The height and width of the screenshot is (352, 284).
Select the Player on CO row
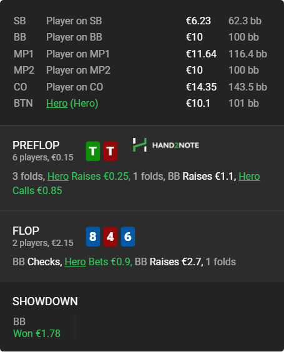140,87
